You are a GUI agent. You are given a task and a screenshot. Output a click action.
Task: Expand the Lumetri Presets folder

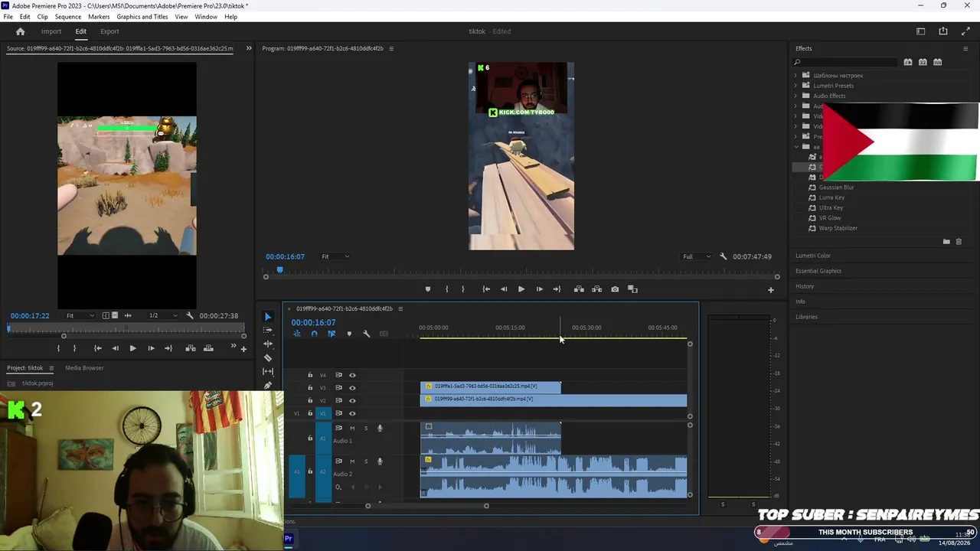click(x=795, y=86)
